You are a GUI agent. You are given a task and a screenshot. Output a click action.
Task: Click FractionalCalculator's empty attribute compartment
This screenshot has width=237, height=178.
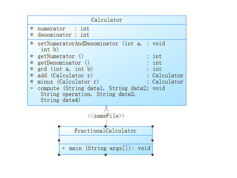click(x=106, y=139)
